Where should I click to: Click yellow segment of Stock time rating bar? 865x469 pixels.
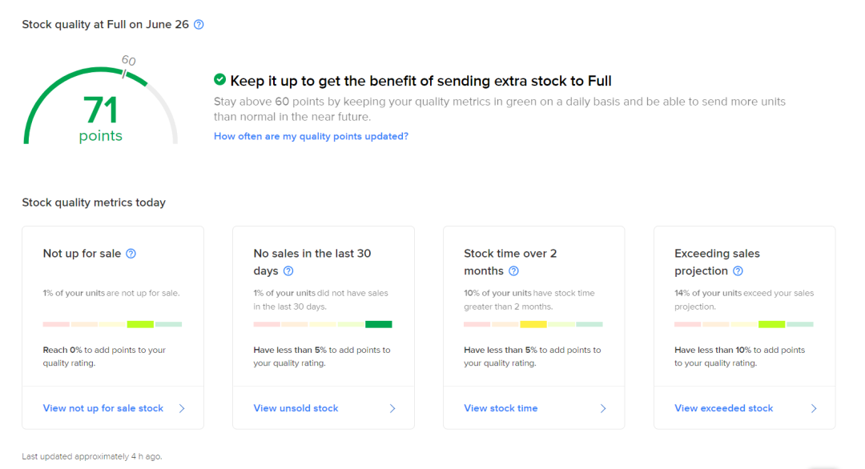[533, 324]
